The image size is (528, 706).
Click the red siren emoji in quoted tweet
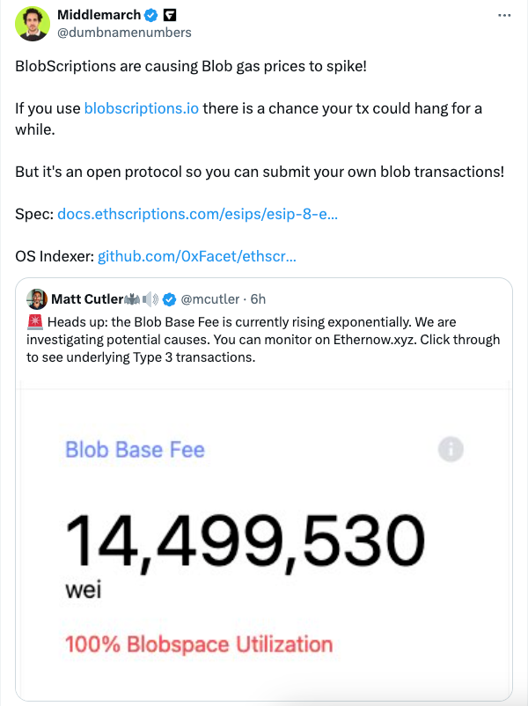coord(34,322)
